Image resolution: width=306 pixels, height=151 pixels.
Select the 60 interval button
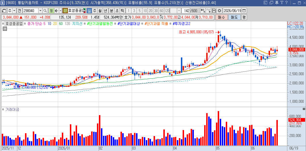click(x=161, y=11)
